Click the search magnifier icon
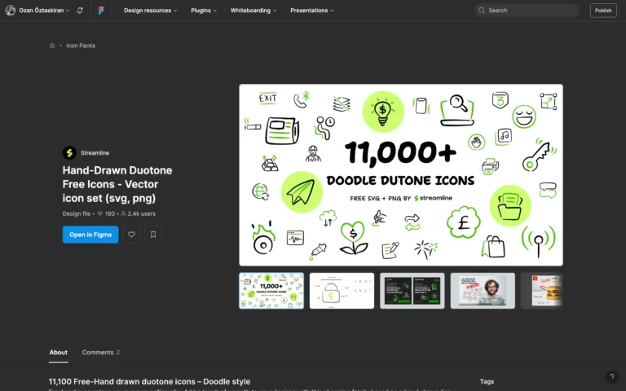626x391 pixels. [483, 11]
